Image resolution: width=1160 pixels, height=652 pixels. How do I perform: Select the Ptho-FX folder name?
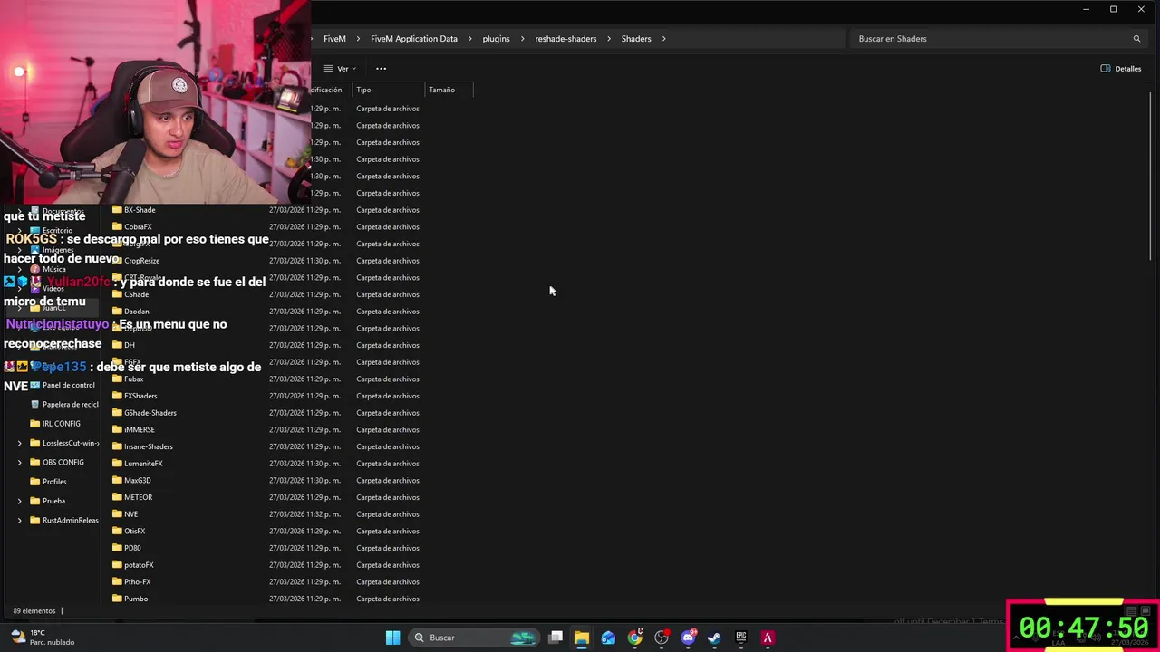tap(137, 582)
